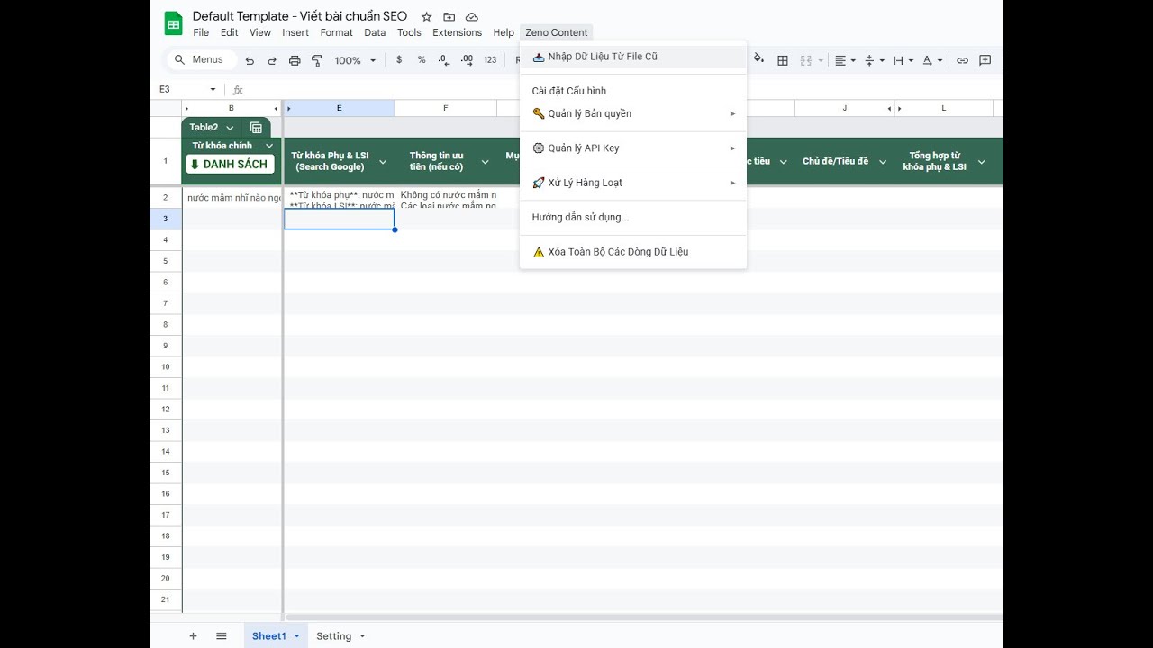This screenshot has height=648, width=1153.
Task: Open Xử Lý Hàng Loạt submenu
Action: coord(633,183)
